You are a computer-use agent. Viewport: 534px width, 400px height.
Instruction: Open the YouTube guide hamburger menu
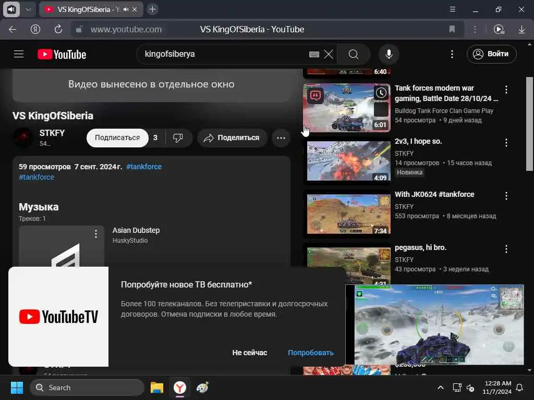tap(19, 54)
